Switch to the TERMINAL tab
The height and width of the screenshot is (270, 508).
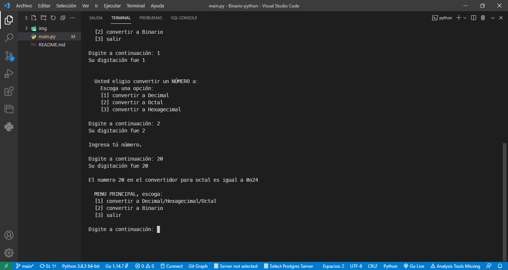[x=121, y=18]
